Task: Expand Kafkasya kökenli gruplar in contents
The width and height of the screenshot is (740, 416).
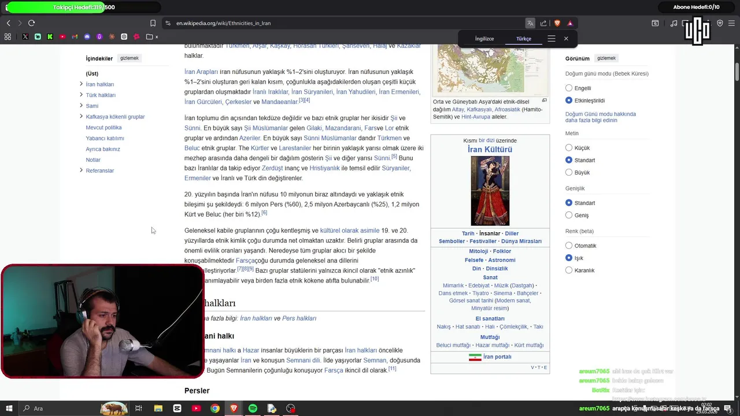Action: [x=81, y=116]
